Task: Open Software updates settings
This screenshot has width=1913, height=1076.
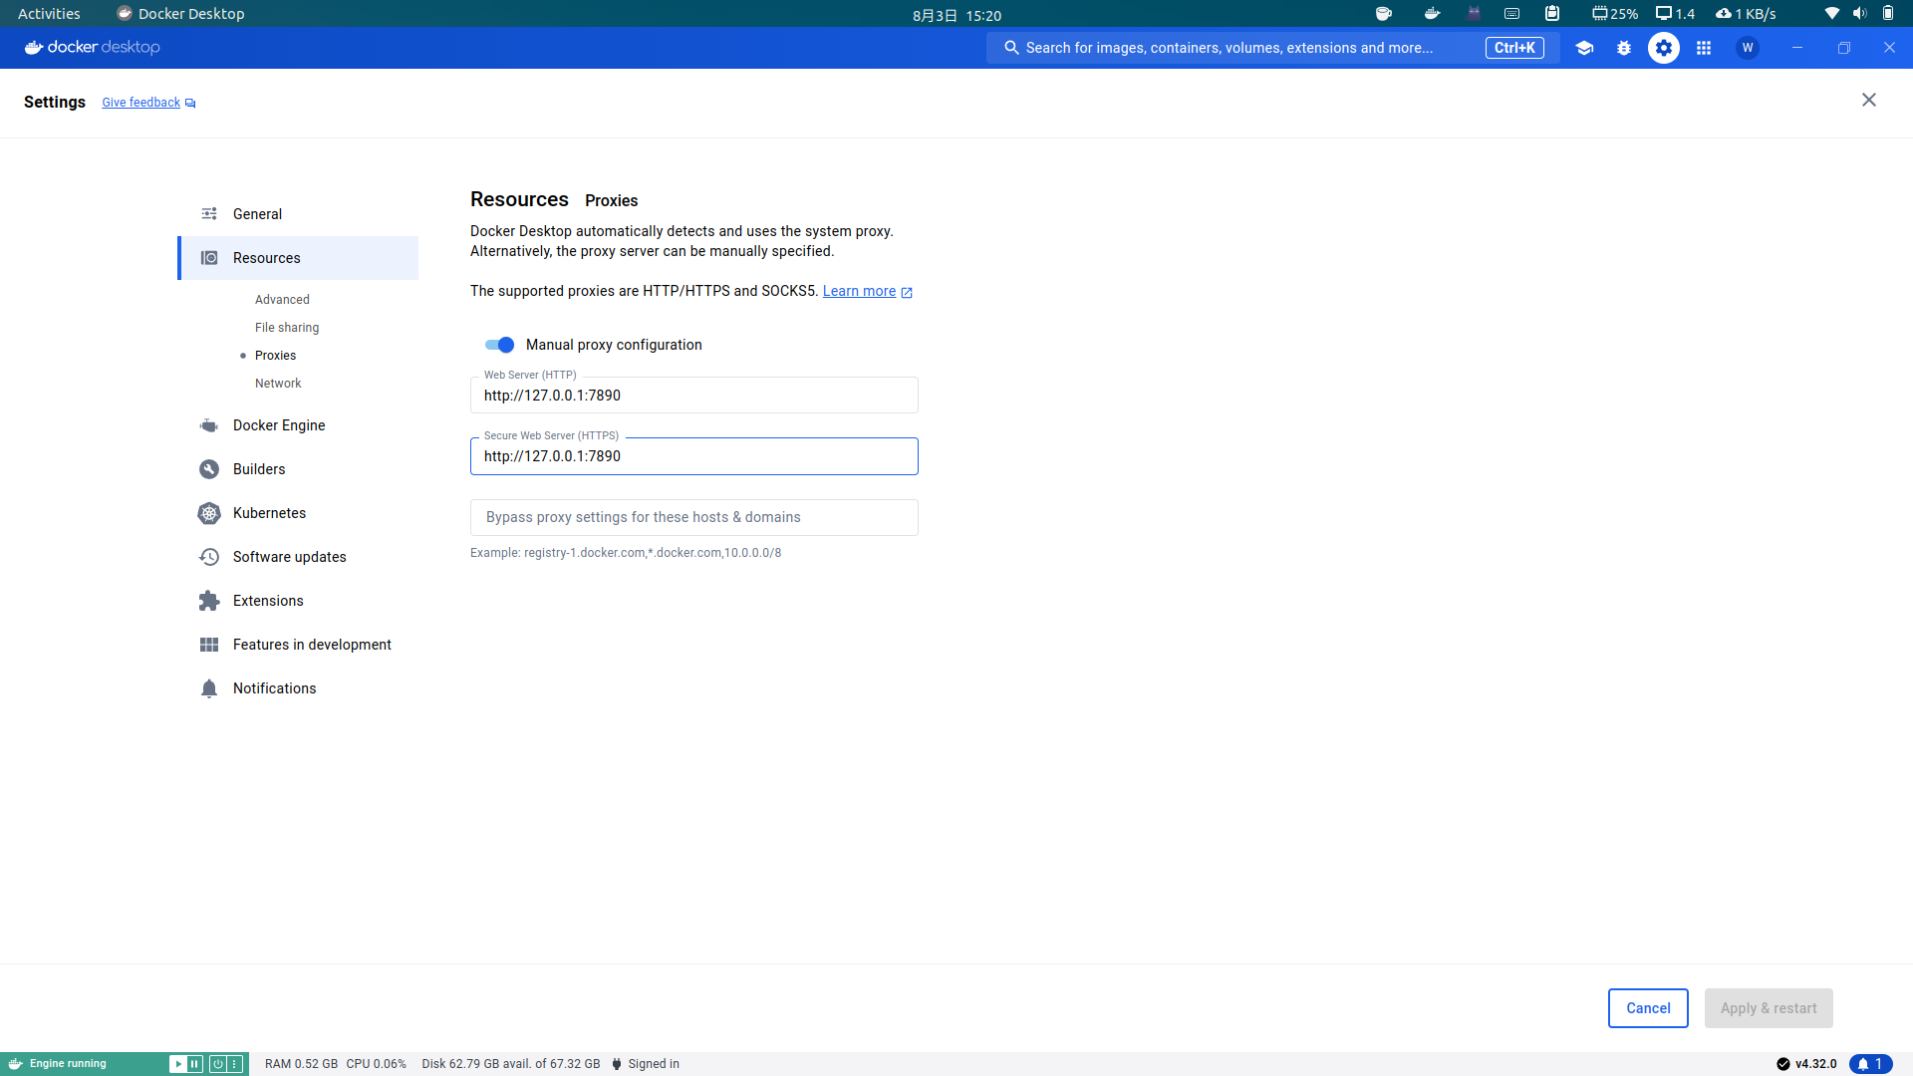Action: (x=299, y=557)
